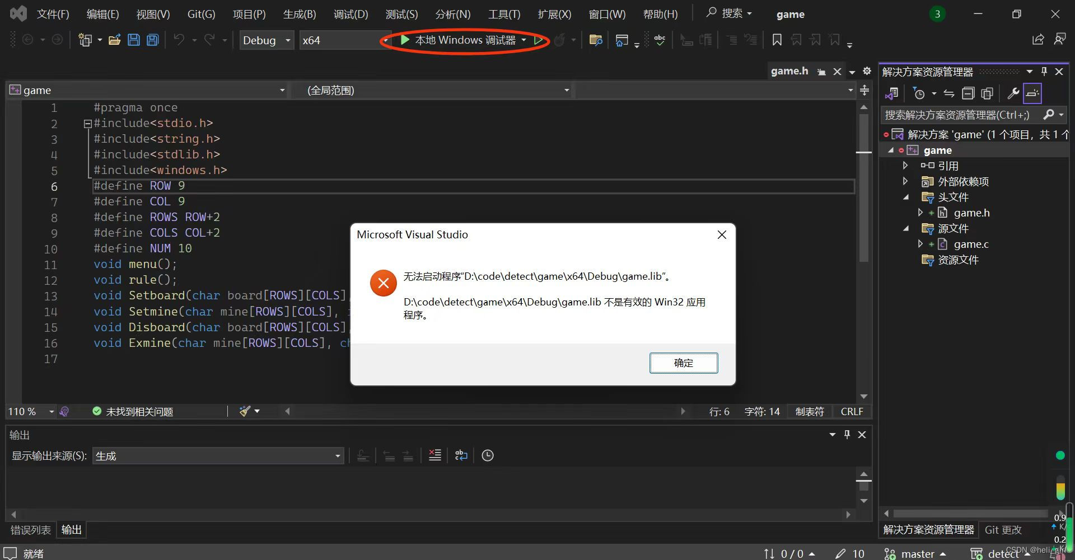The image size is (1075, 560).
Task: Click the Live Share icon at top right
Action: coord(1038,39)
